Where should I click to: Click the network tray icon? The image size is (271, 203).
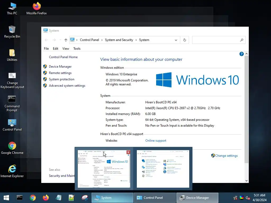click(235, 198)
